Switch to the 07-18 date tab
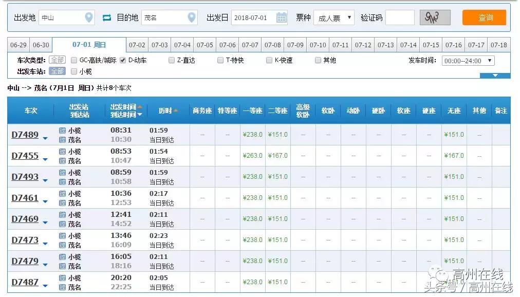Image resolution: width=520 pixels, height=297 pixels. coord(499,45)
